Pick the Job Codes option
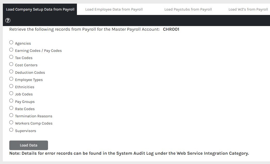 (x=11, y=93)
